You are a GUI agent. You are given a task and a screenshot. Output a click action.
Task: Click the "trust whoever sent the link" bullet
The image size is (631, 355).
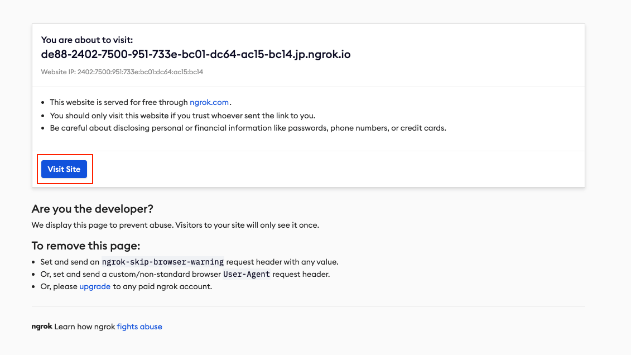click(182, 116)
